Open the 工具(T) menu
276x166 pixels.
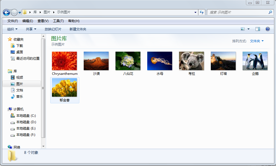pos(58,21)
